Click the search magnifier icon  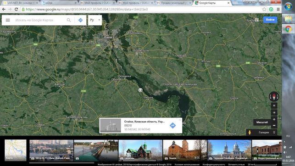[x=69, y=20]
